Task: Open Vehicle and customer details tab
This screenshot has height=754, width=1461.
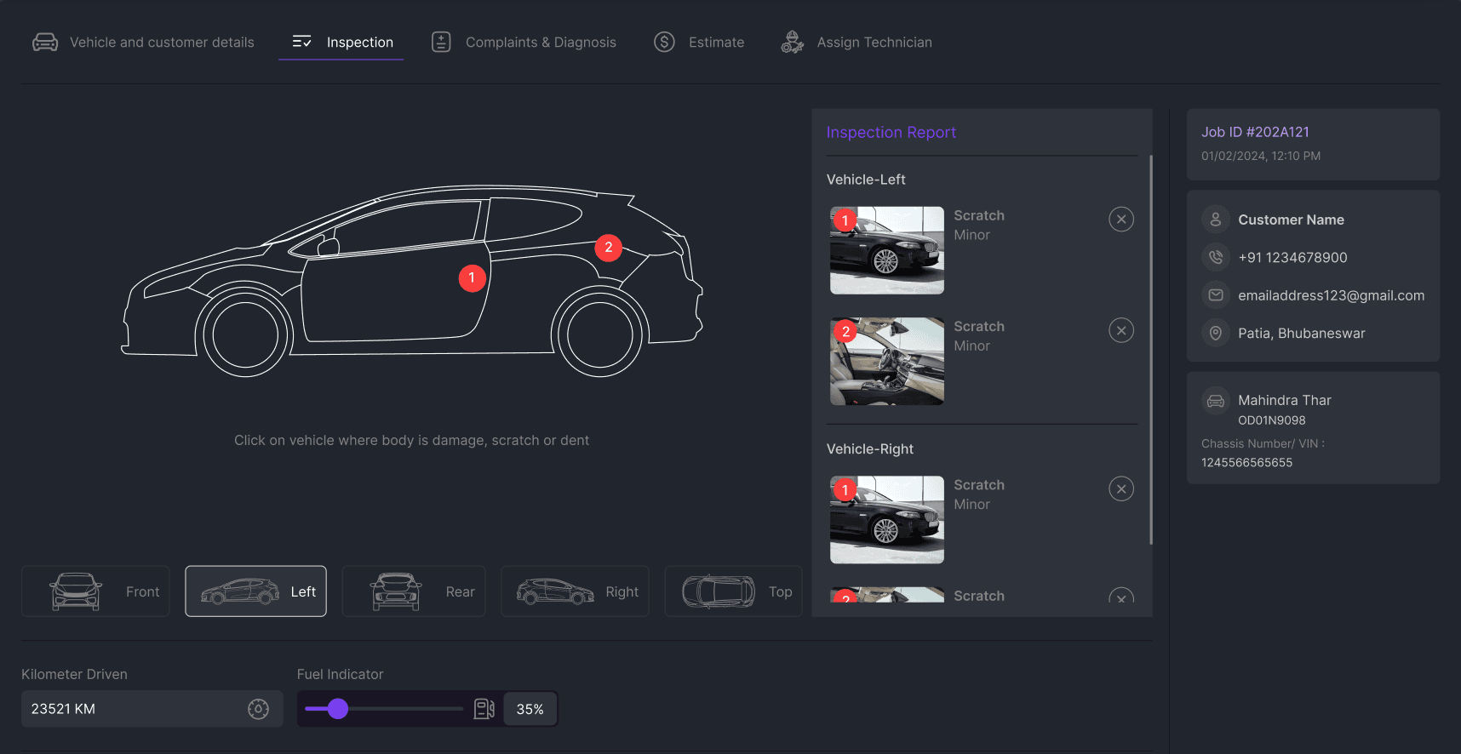Action: pyautogui.click(x=144, y=43)
